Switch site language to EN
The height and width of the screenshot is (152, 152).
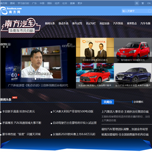[149, 3]
